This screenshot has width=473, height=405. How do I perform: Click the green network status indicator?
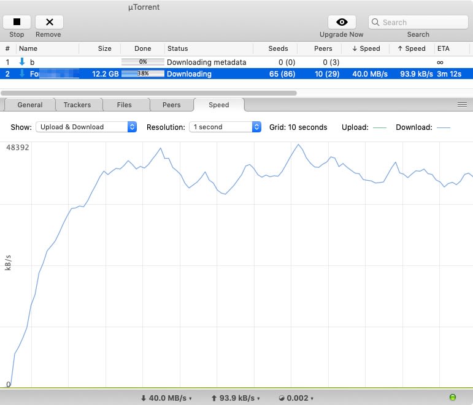(x=453, y=397)
